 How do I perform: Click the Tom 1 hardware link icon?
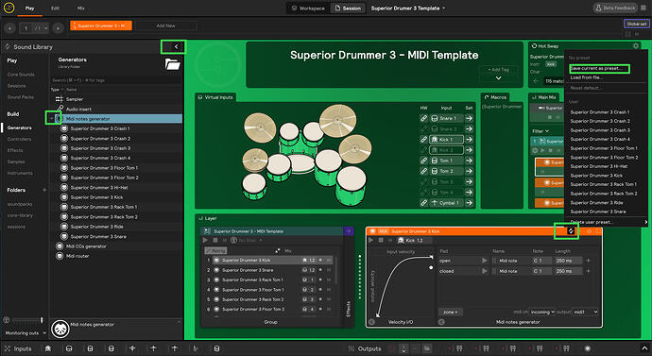pyautogui.click(x=423, y=161)
